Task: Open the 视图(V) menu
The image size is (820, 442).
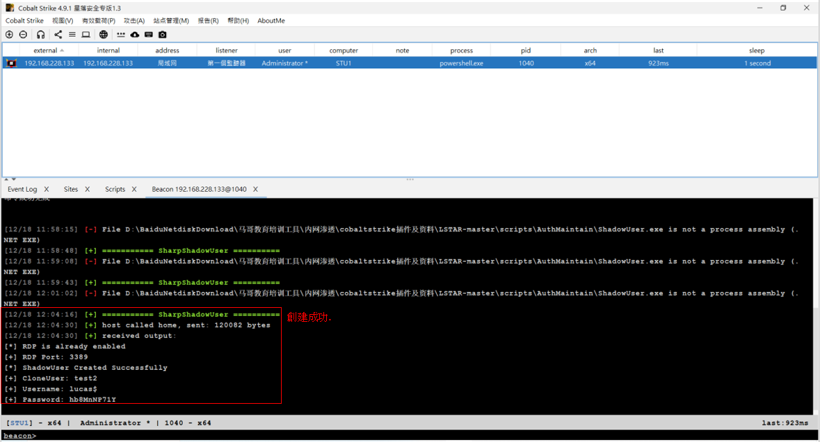Action: (63, 21)
